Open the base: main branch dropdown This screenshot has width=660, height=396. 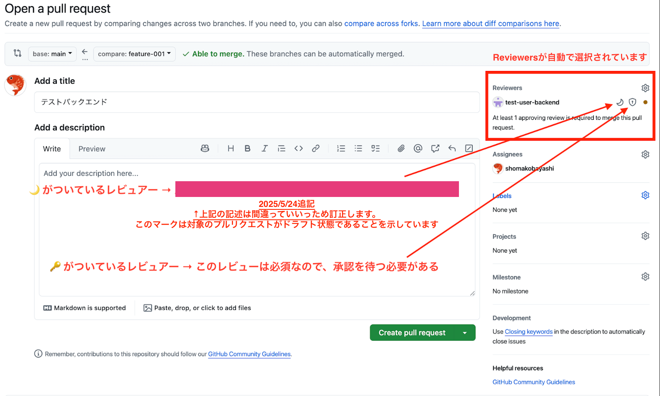52,54
